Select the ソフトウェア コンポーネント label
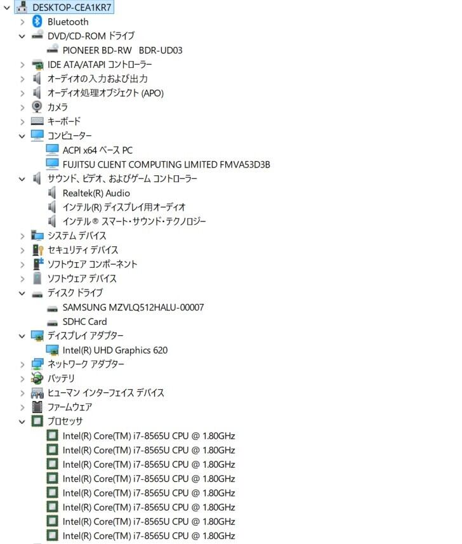The height and width of the screenshot is (544, 462). click(x=92, y=264)
